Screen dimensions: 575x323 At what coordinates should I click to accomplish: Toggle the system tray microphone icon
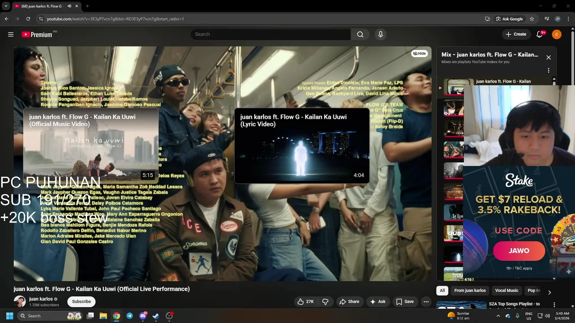(x=518, y=316)
